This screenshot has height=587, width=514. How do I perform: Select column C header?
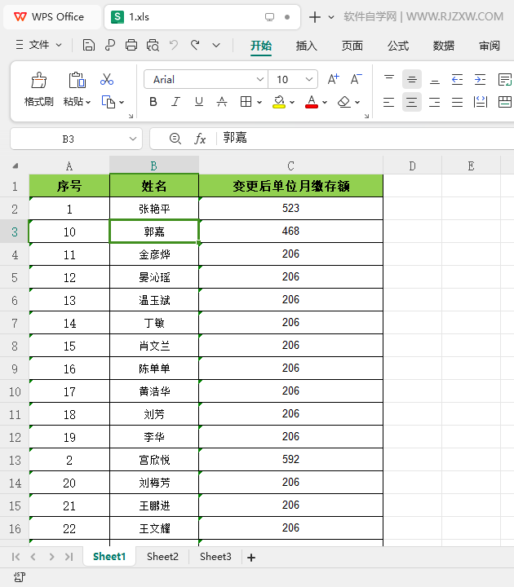(290, 166)
